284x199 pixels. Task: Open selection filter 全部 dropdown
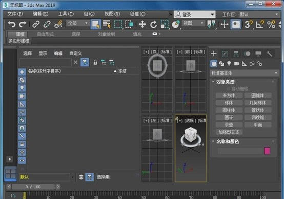pos(78,23)
